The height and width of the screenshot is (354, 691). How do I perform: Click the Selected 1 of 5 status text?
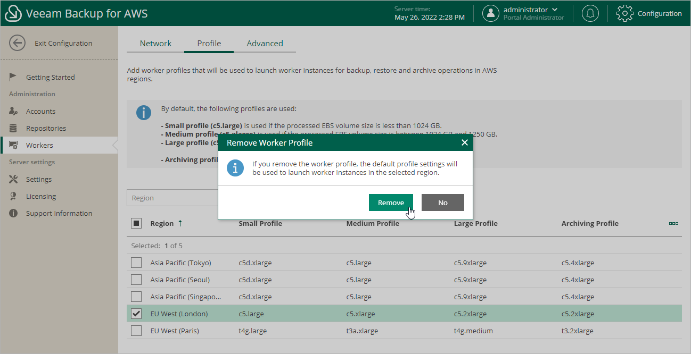click(157, 246)
